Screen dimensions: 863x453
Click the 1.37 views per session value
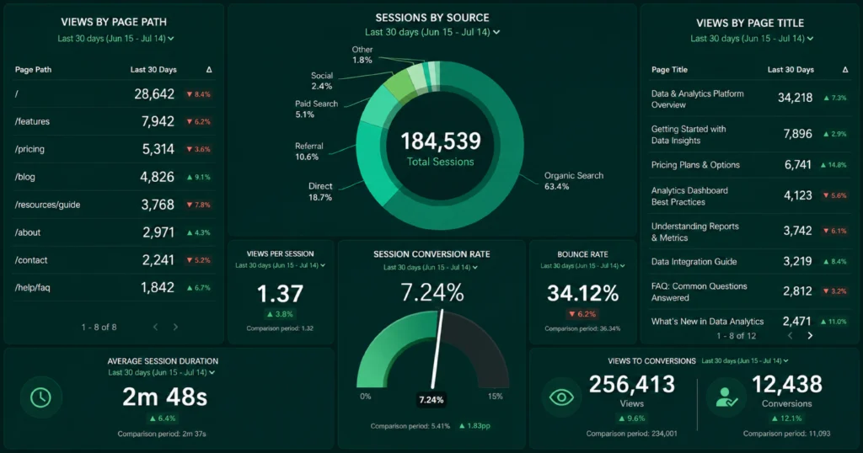[x=280, y=294]
